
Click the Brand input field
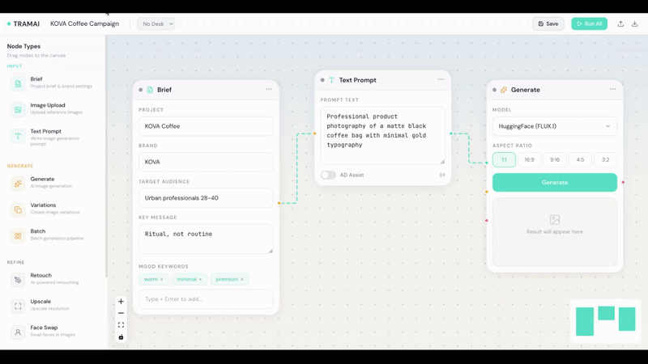(x=206, y=162)
